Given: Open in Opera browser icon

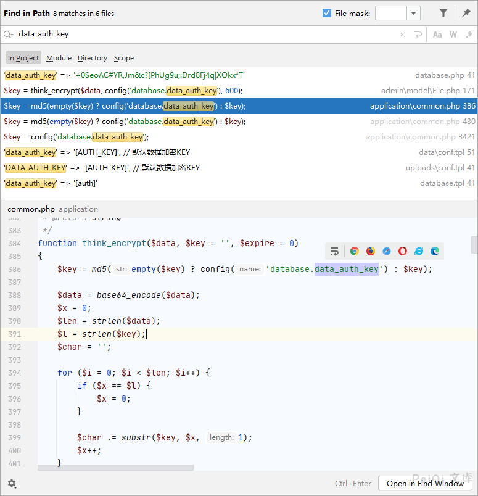Looking at the screenshot, I should pos(402,251).
